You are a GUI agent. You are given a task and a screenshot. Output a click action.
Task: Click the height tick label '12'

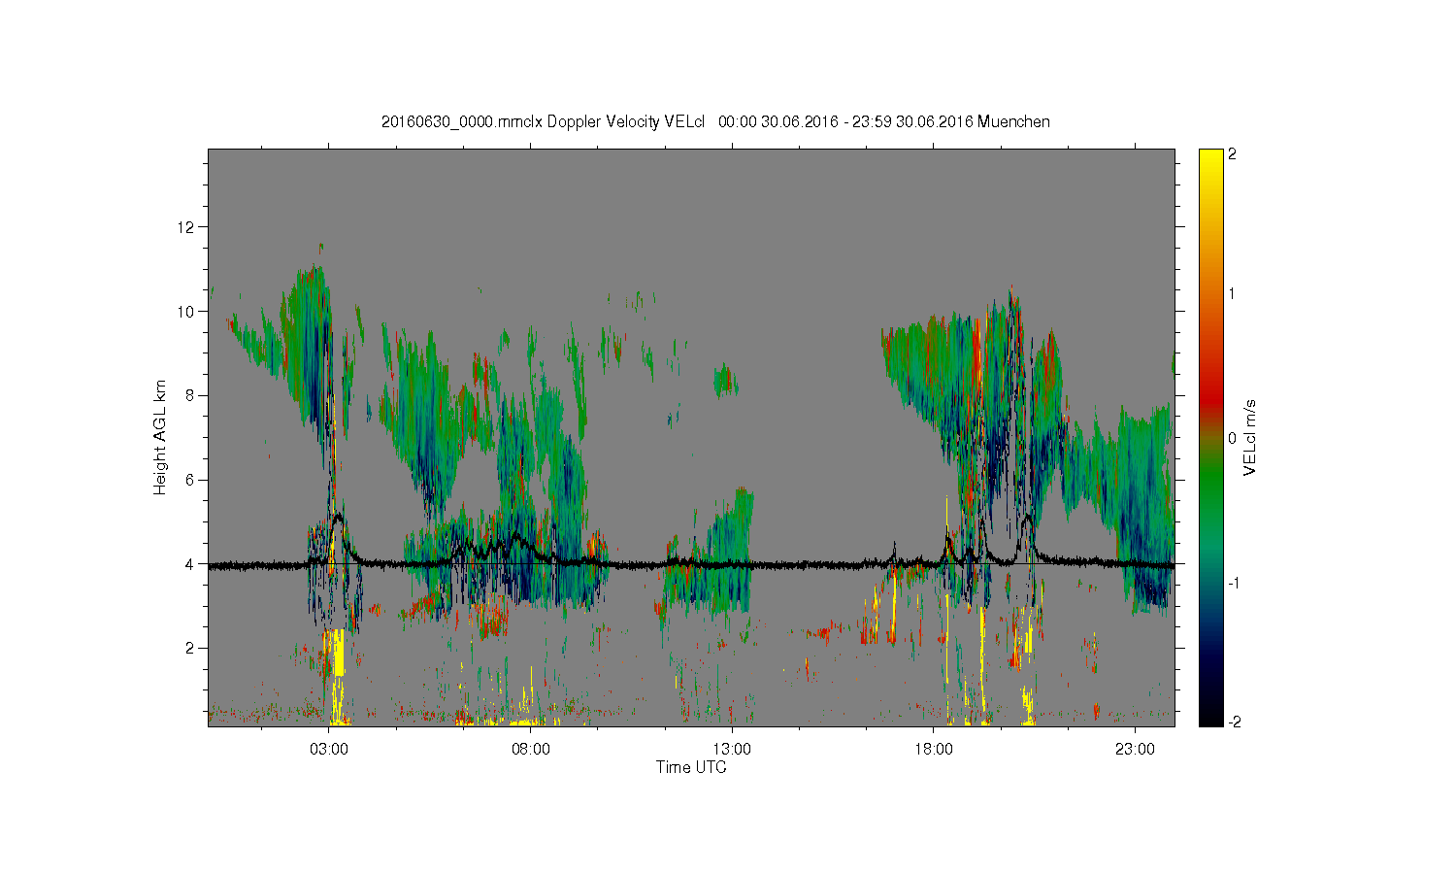click(187, 227)
